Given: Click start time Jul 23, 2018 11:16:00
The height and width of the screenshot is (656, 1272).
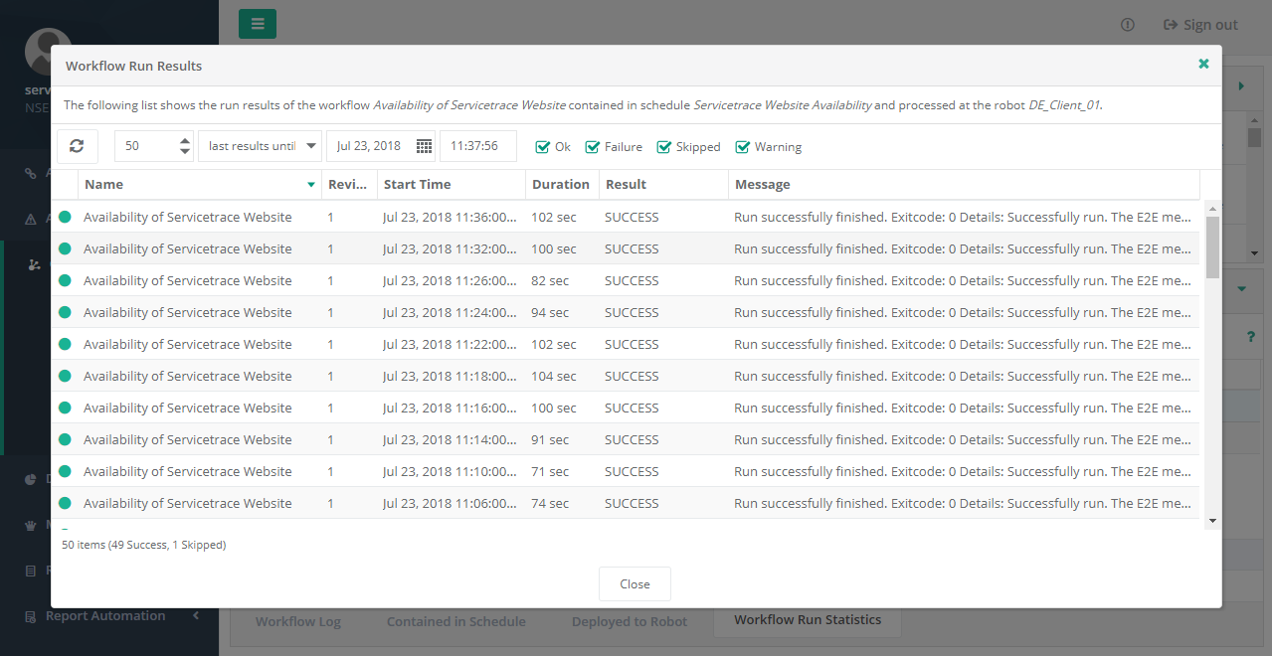Looking at the screenshot, I should (x=451, y=408).
